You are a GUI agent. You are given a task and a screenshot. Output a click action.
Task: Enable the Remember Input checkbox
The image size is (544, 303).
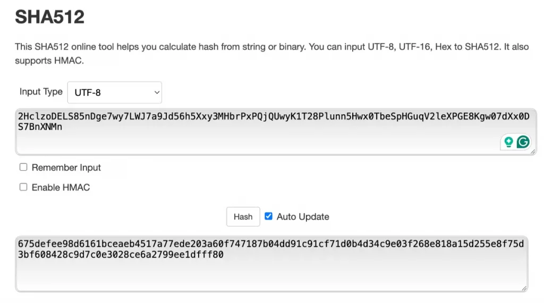coord(23,167)
